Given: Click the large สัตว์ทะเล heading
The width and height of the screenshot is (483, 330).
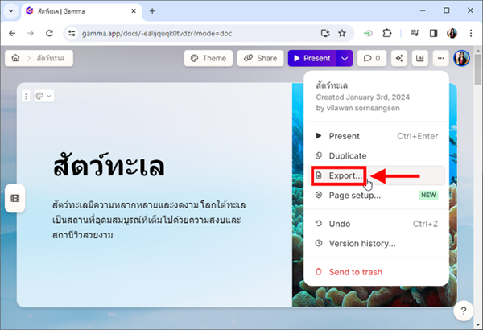Looking at the screenshot, I should (109, 164).
